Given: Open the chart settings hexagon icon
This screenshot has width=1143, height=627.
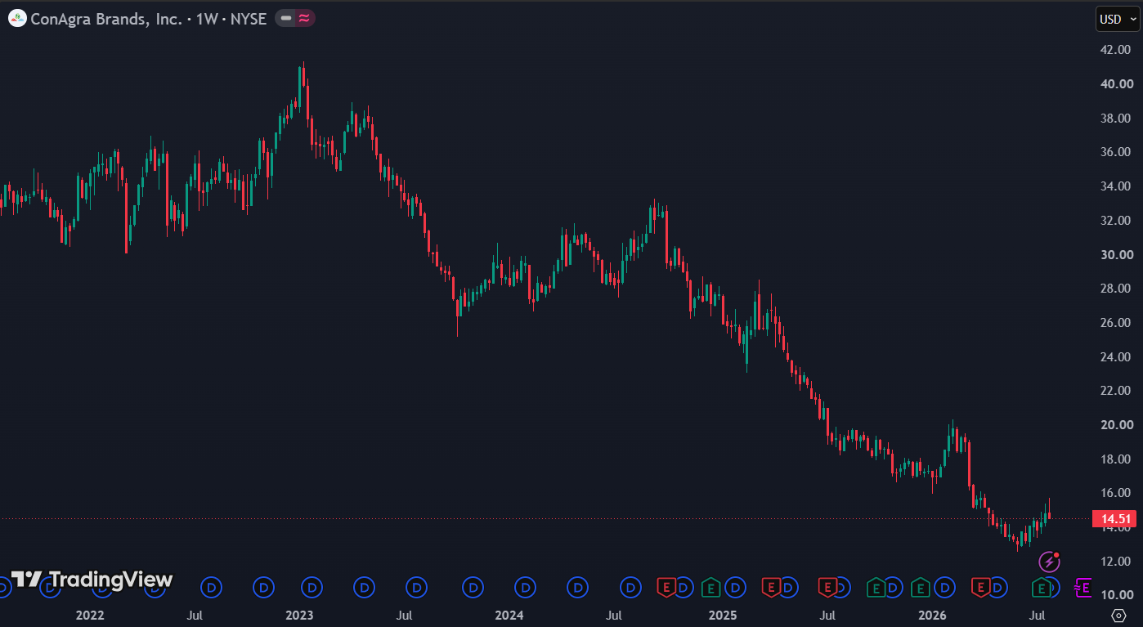Looking at the screenshot, I should (x=1119, y=615).
